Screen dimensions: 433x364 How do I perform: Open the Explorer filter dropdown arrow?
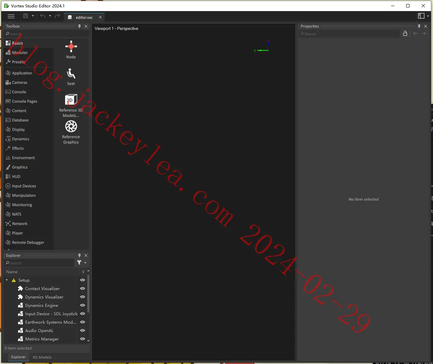pyautogui.click(x=85, y=263)
